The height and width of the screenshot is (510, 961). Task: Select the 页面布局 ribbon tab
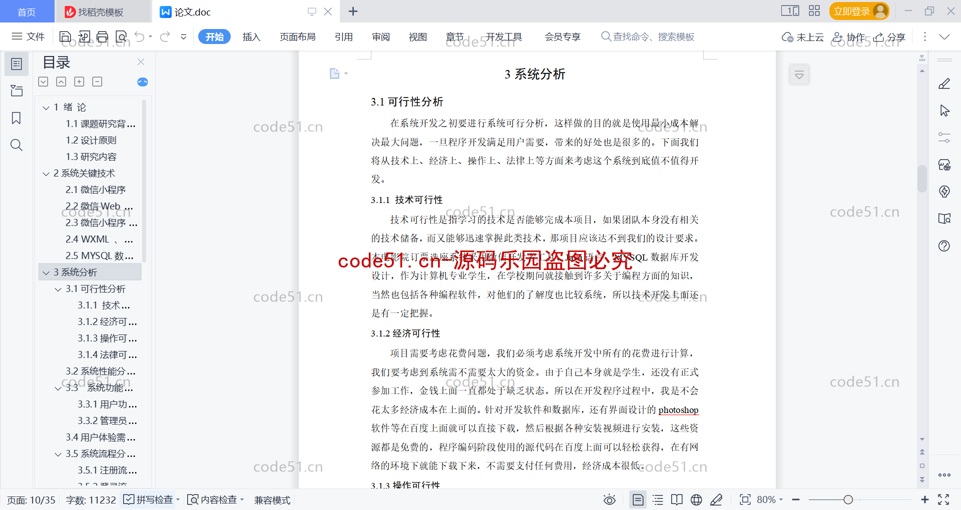point(297,36)
